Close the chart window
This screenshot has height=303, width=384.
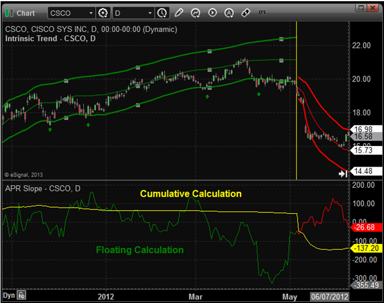(x=373, y=8)
